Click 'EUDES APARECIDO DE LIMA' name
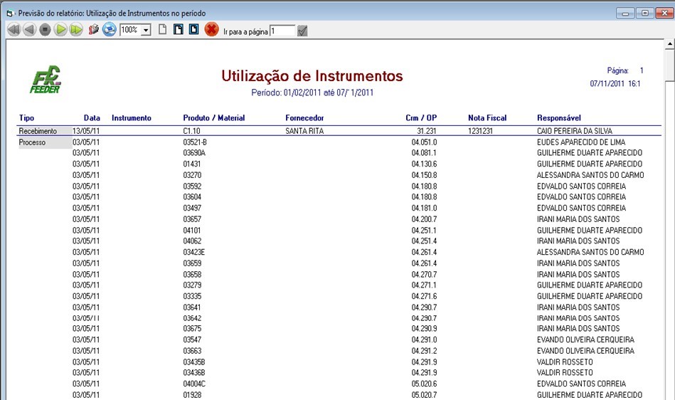The width and height of the screenshot is (675, 400). [x=581, y=142]
